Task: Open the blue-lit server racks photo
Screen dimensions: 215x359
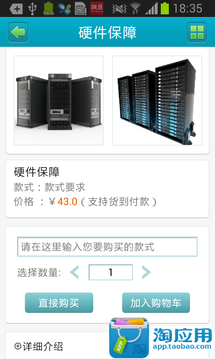Action: 157,101
